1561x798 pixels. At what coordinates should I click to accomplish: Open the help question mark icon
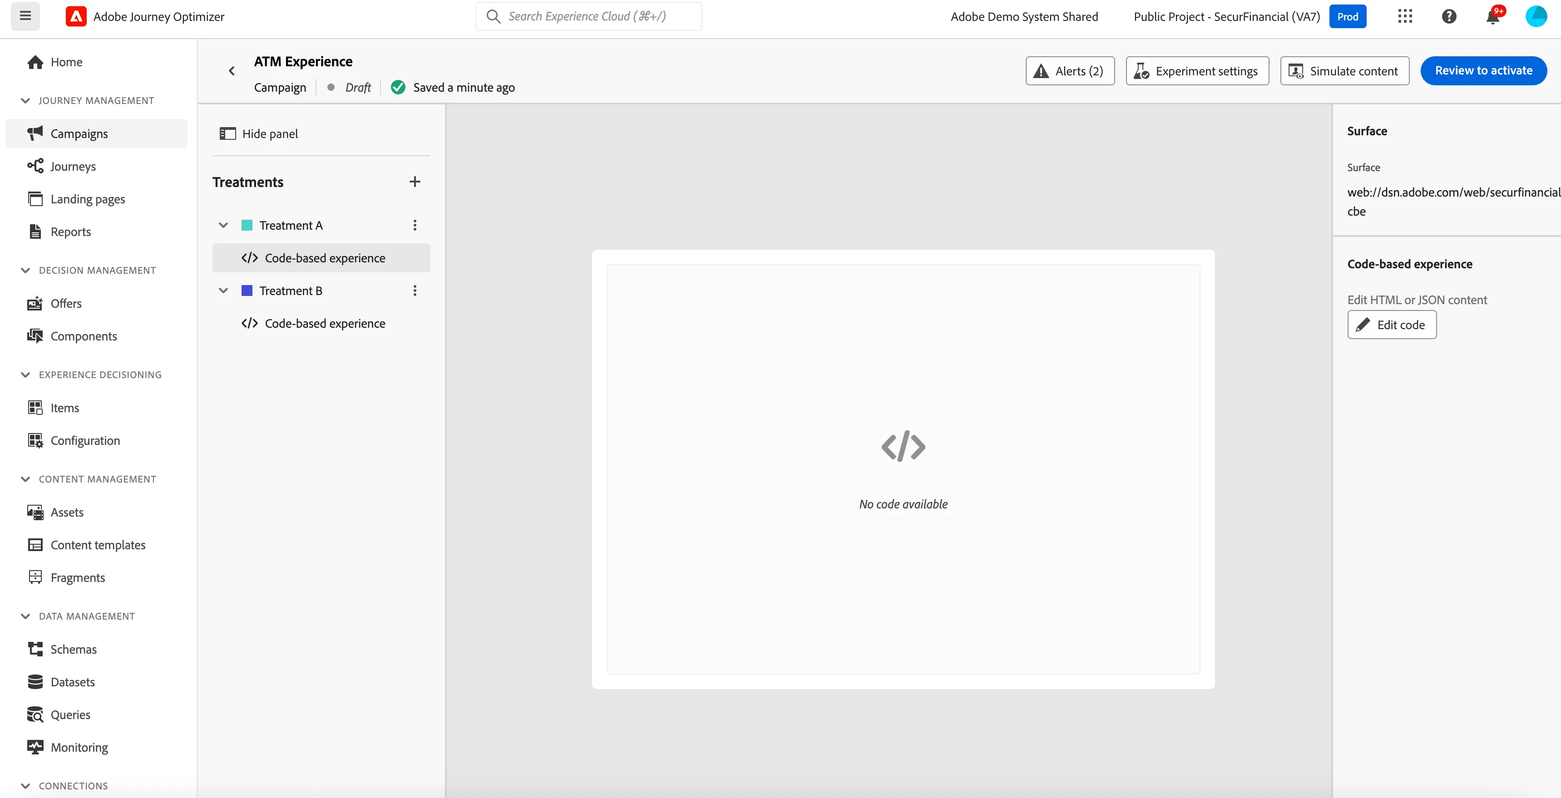tap(1449, 16)
